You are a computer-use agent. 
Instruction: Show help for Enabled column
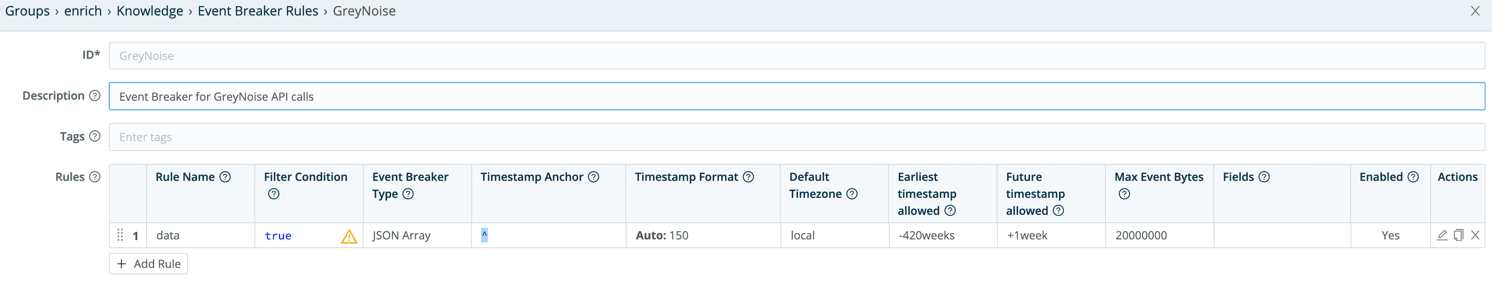click(1413, 177)
